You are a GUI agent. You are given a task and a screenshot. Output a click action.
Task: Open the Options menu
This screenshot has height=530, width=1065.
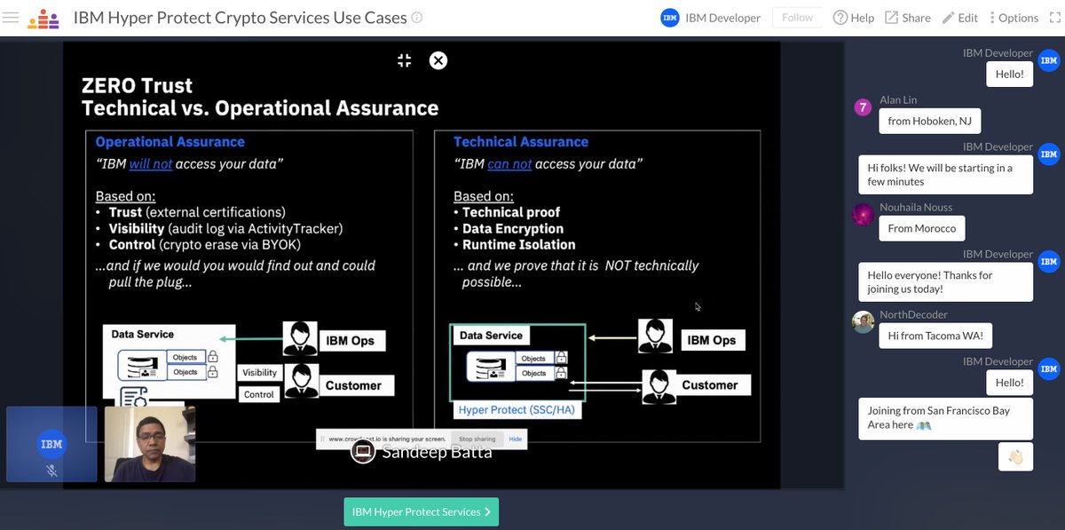(1013, 18)
